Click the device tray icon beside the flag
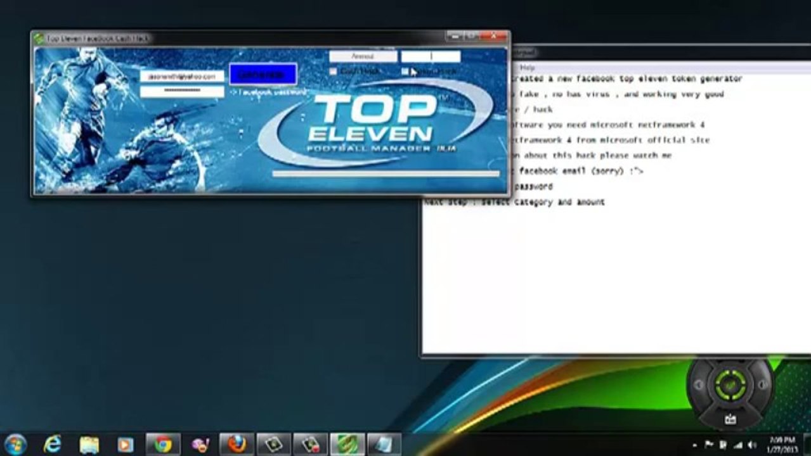811x456 pixels. pyautogui.click(x=723, y=445)
